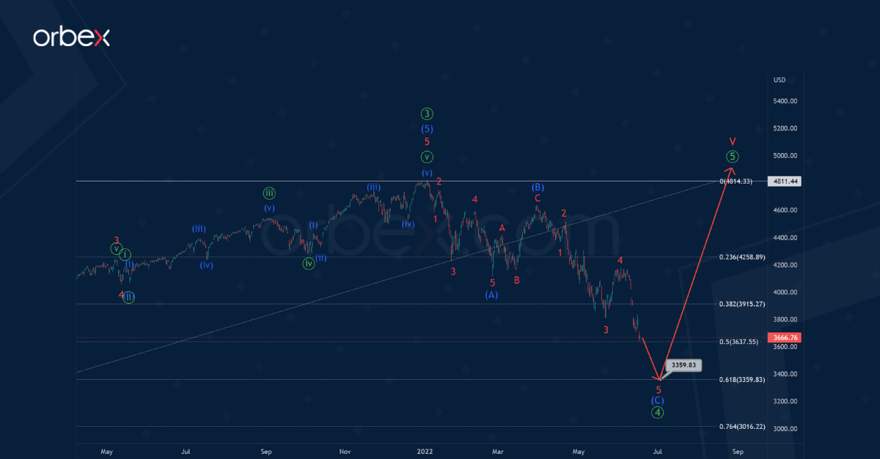Screen dimensions: 880x459
Task: Click the 3400.00 price axis label
Action: tap(786, 375)
